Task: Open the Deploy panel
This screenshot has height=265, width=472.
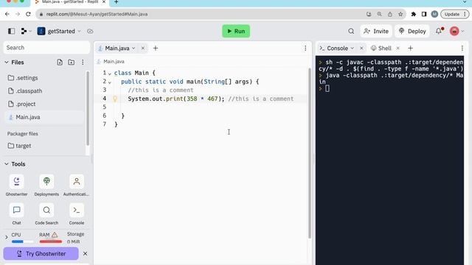Action: pos(412,31)
